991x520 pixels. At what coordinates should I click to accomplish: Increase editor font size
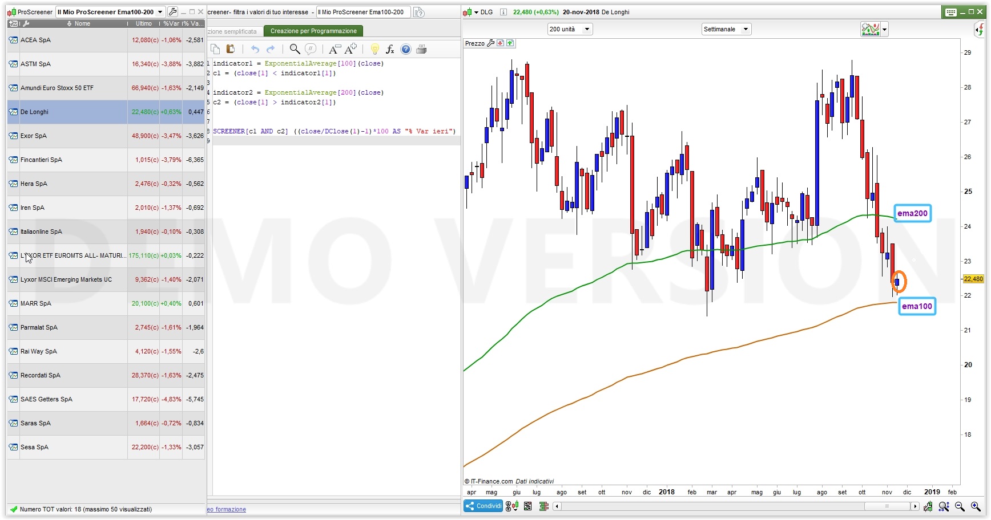351,49
